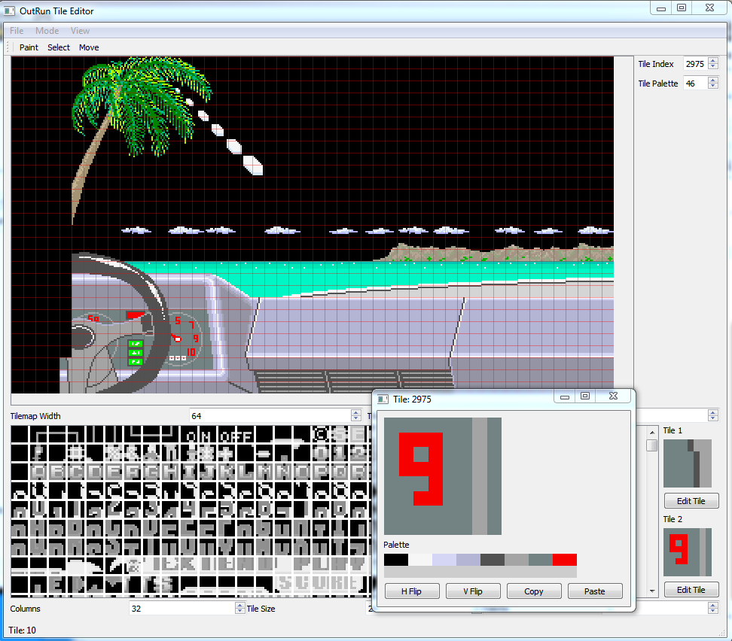Maximize the OutRun Tile Editor window

tap(682, 8)
